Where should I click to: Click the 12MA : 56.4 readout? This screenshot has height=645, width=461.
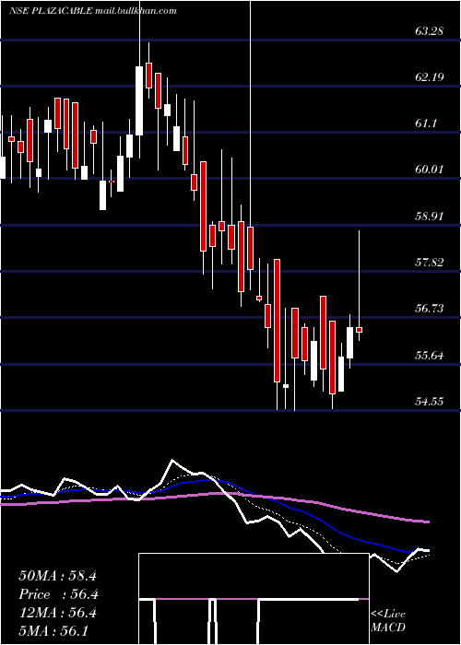pos(57,613)
